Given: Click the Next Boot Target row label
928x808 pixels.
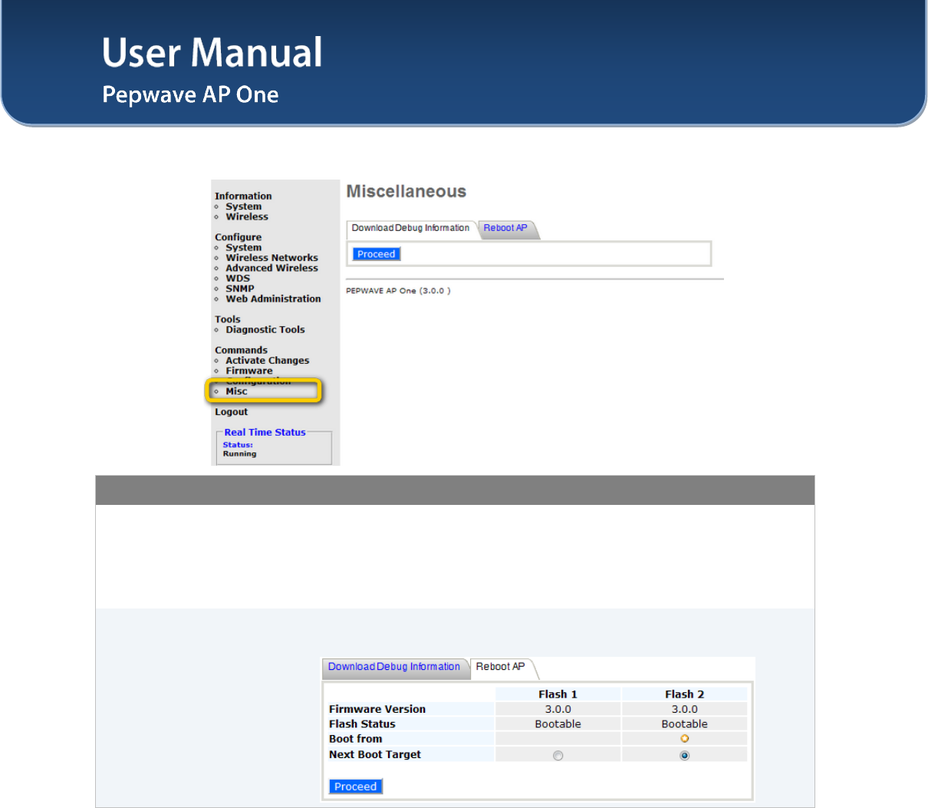Looking at the screenshot, I should 375,755.
